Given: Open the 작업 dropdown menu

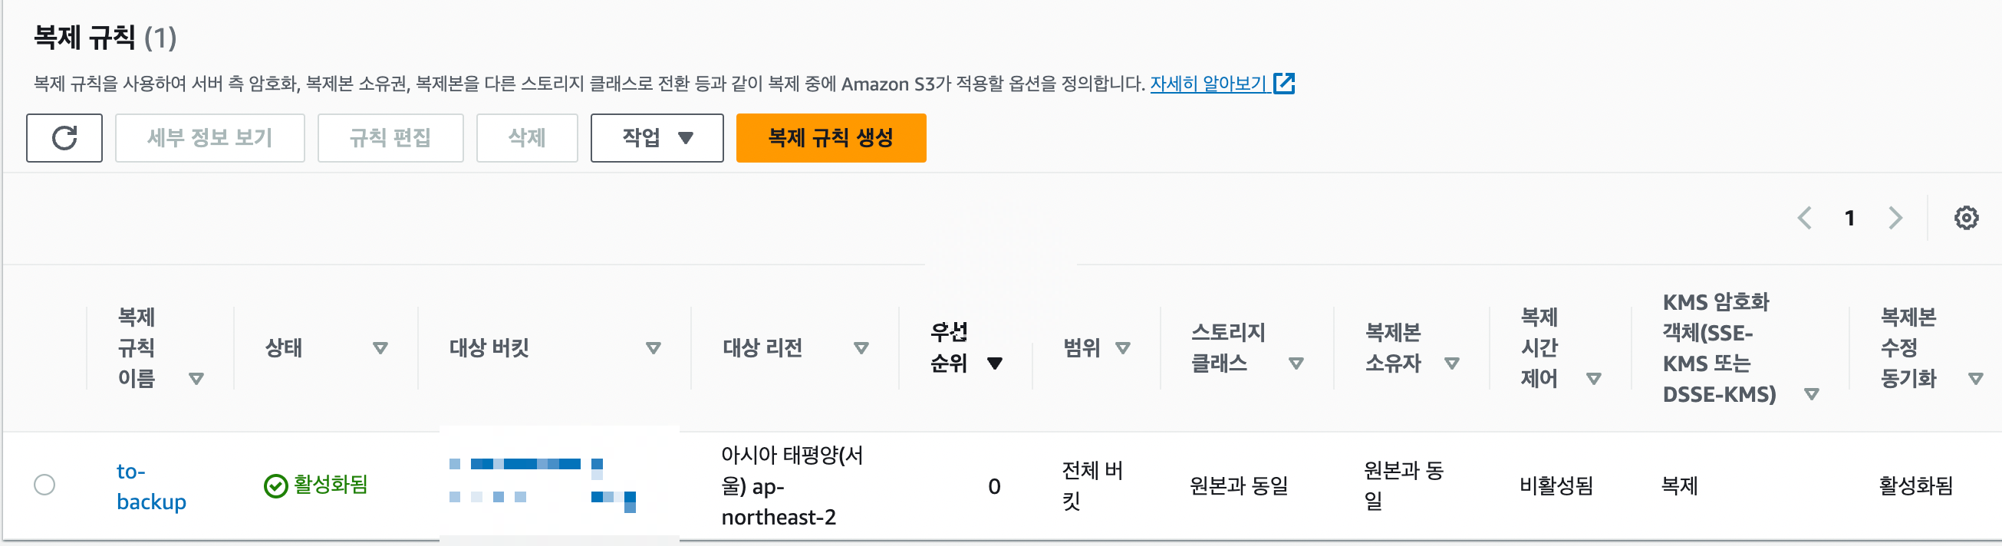Looking at the screenshot, I should click(657, 138).
